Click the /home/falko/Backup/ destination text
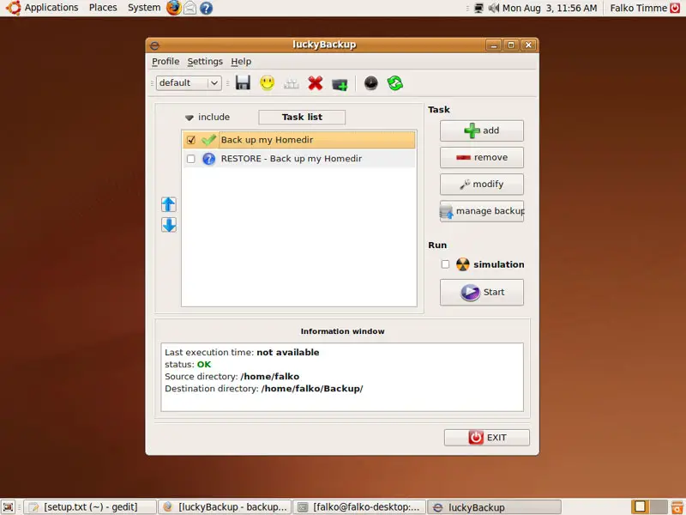The width and height of the screenshot is (686, 515). (x=312, y=389)
